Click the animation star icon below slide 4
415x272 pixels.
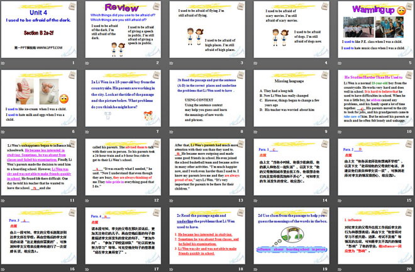pos(255,63)
